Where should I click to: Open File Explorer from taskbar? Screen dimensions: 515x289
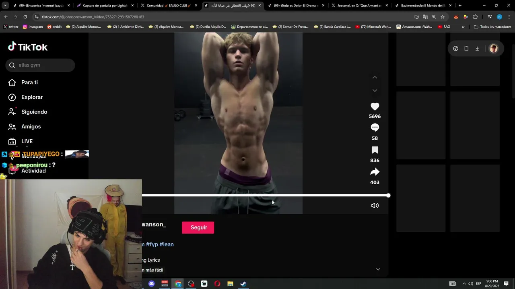tap(230, 284)
